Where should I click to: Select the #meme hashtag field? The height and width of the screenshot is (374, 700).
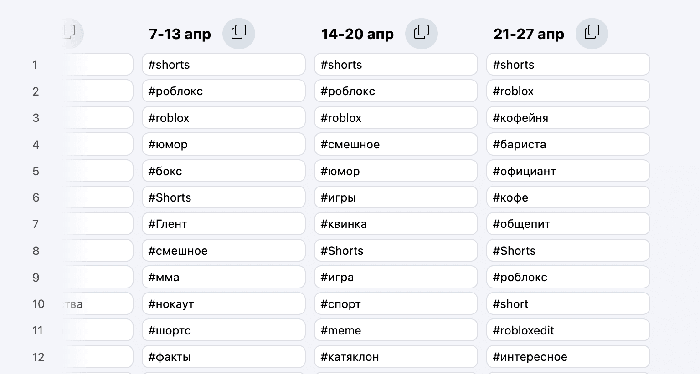(396, 330)
